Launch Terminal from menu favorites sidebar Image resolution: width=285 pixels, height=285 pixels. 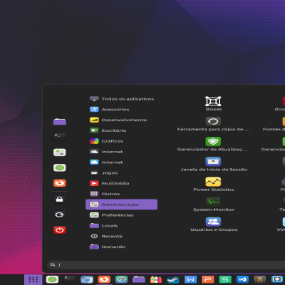point(60,137)
